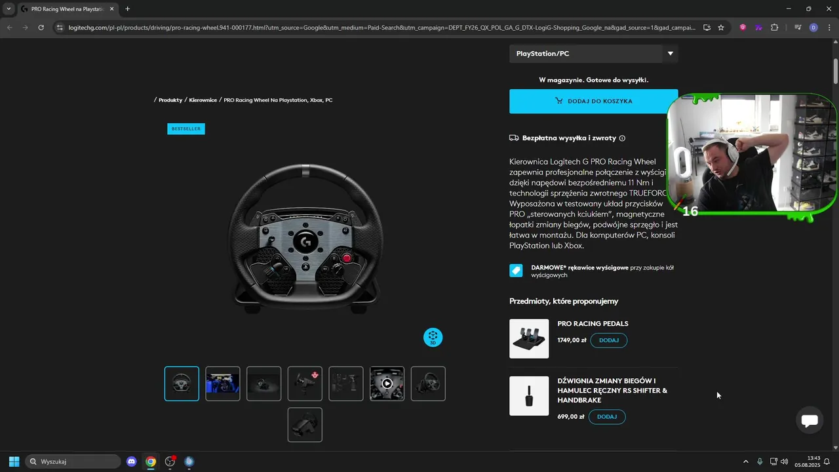Go to Kierownice breadcrumb link
Image resolution: width=839 pixels, height=472 pixels.
pyautogui.click(x=203, y=100)
